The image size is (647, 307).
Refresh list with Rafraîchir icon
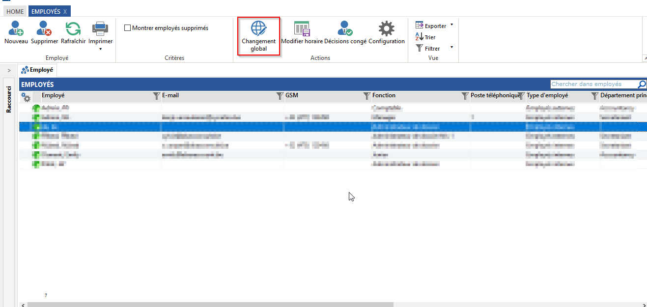coord(73,29)
